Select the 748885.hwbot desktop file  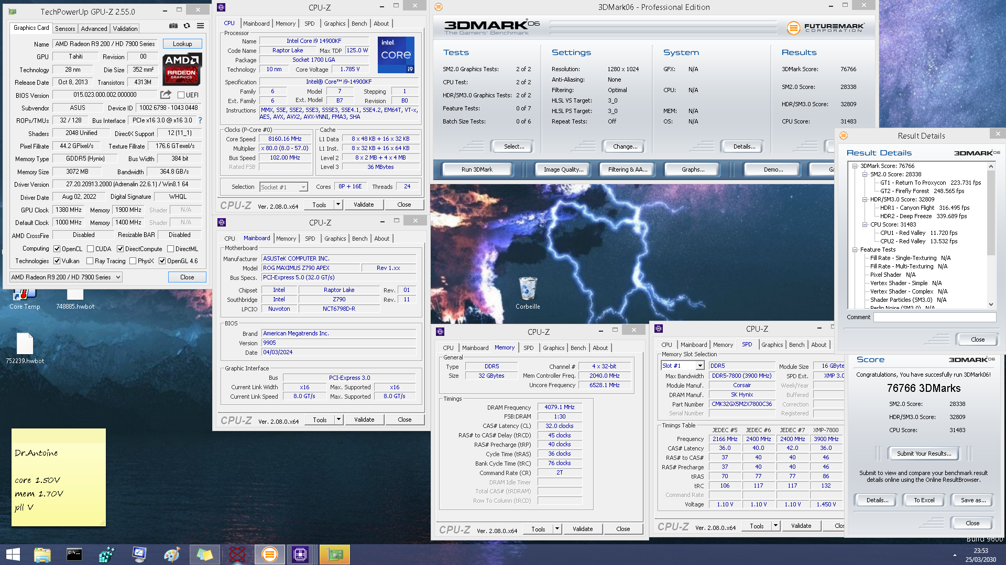pos(75,299)
